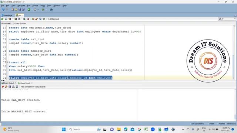237x133 pixels.
Task: Click 'Table MANAGER_HIST created.' output text
Action: [x=24, y=112]
